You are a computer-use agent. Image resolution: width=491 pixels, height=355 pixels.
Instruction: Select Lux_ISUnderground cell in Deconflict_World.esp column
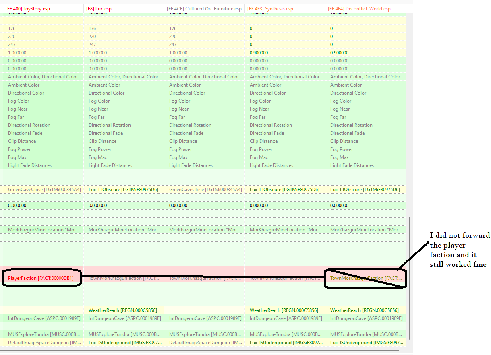pos(365,343)
